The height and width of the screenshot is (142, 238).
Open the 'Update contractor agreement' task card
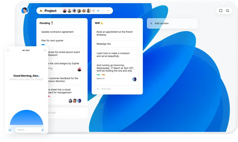[61, 32]
